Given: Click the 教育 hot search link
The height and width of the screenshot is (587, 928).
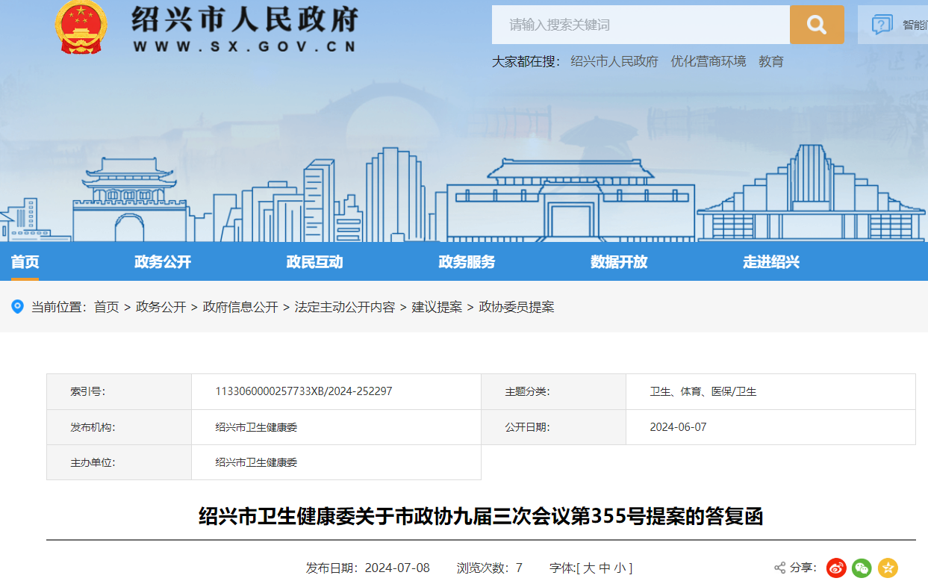Looking at the screenshot, I should pyautogui.click(x=771, y=61).
